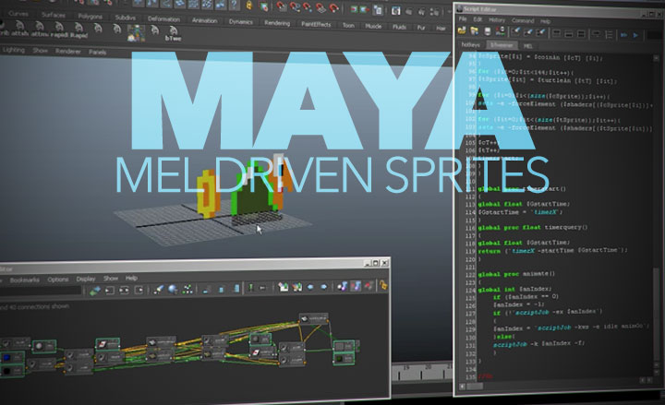The height and width of the screenshot is (405, 665).
Task: Select the Rendering shelf tab
Action: click(277, 23)
